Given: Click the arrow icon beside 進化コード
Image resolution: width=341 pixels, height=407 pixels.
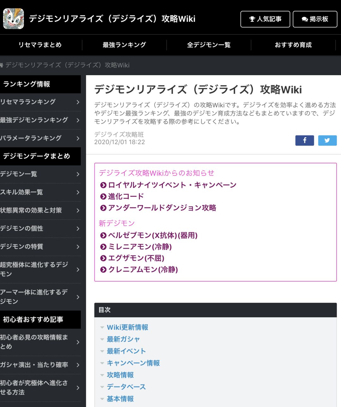Looking at the screenshot, I should [x=103, y=197].
